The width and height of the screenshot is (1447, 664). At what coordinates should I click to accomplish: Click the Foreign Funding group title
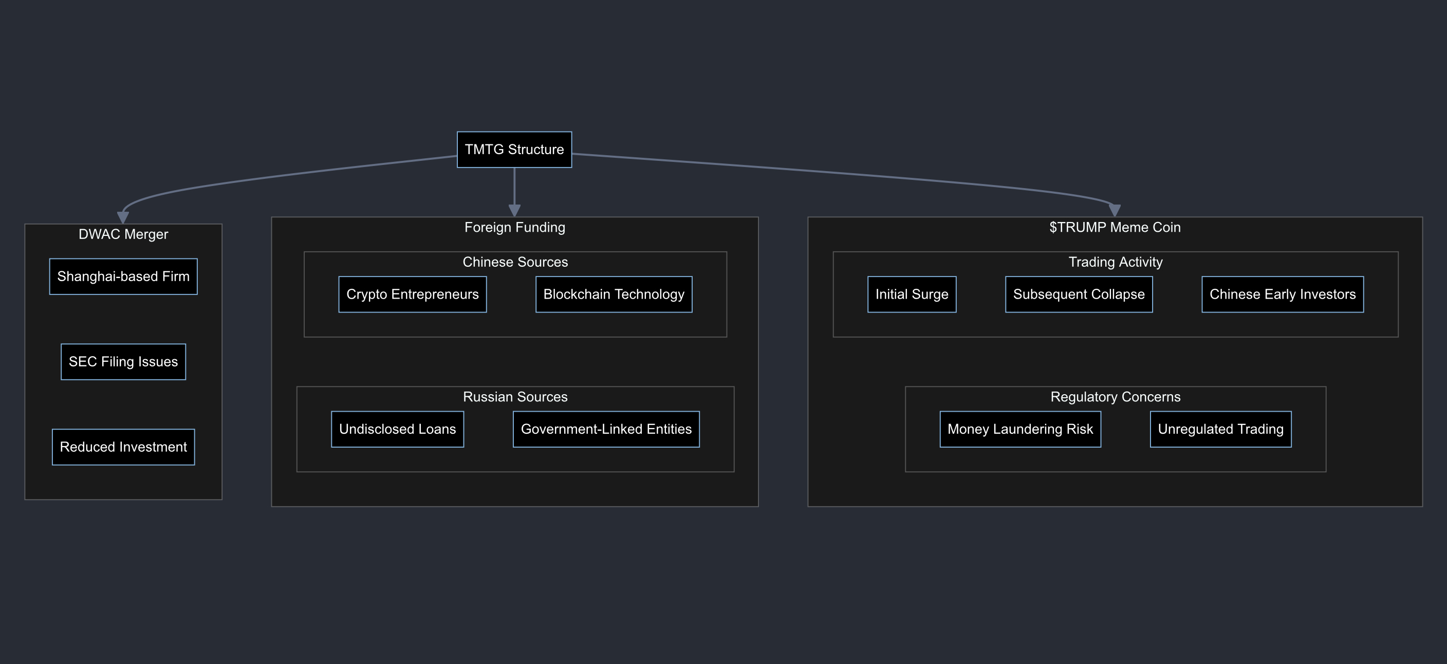[514, 228]
